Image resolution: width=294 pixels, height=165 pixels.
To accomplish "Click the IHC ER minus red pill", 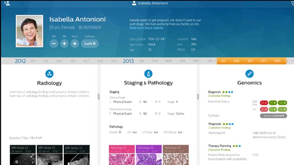I will 264,109.
